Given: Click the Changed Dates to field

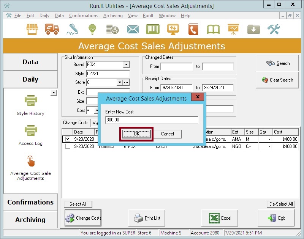Looking at the screenshot, I should point(218,66).
